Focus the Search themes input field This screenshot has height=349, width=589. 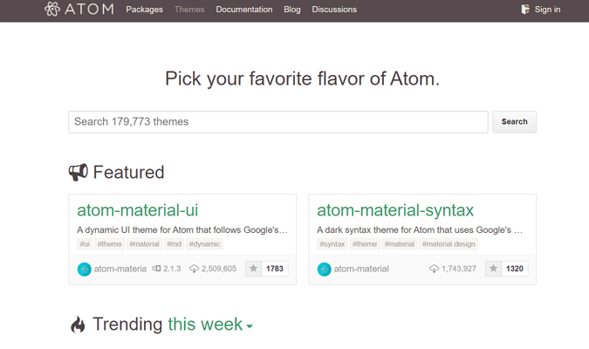click(278, 122)
